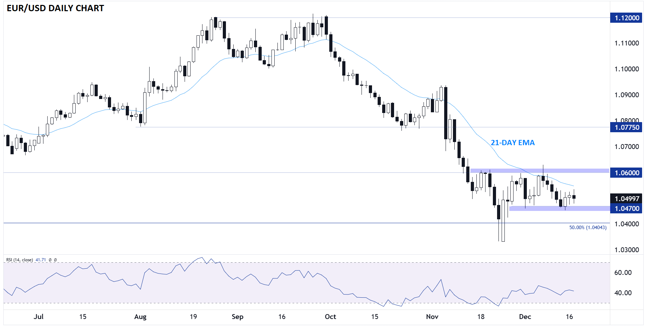Click the 1.10000 axis price

[627, 69]
